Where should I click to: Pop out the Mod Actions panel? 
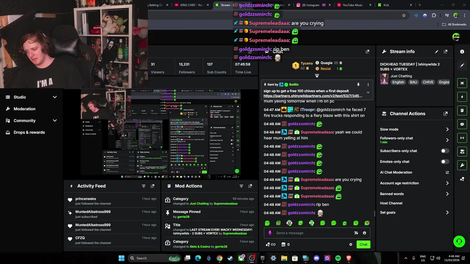[x=250, y=186]
